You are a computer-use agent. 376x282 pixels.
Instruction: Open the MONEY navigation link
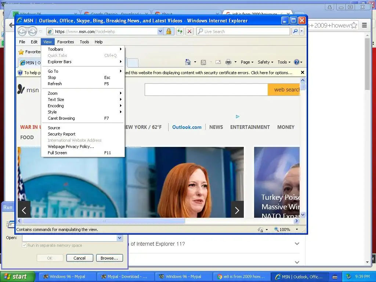(286, 127)
